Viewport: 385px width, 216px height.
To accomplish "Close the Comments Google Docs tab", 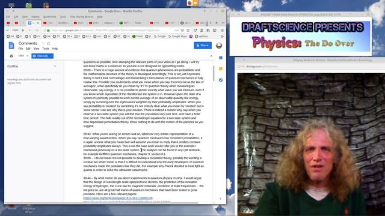I will pyautogui.click(x=38, y=23).
